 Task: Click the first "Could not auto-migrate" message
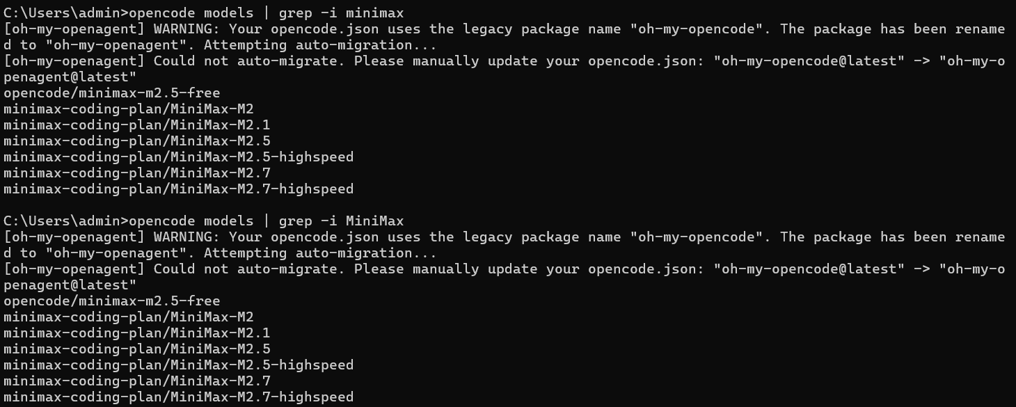coord(505,68)
